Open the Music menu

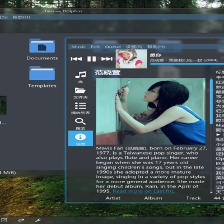coord(78,46)
